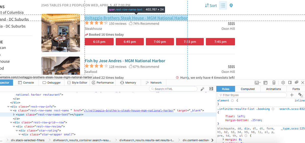Collapse the div.rest-row-grid--row node

point(11,123)
